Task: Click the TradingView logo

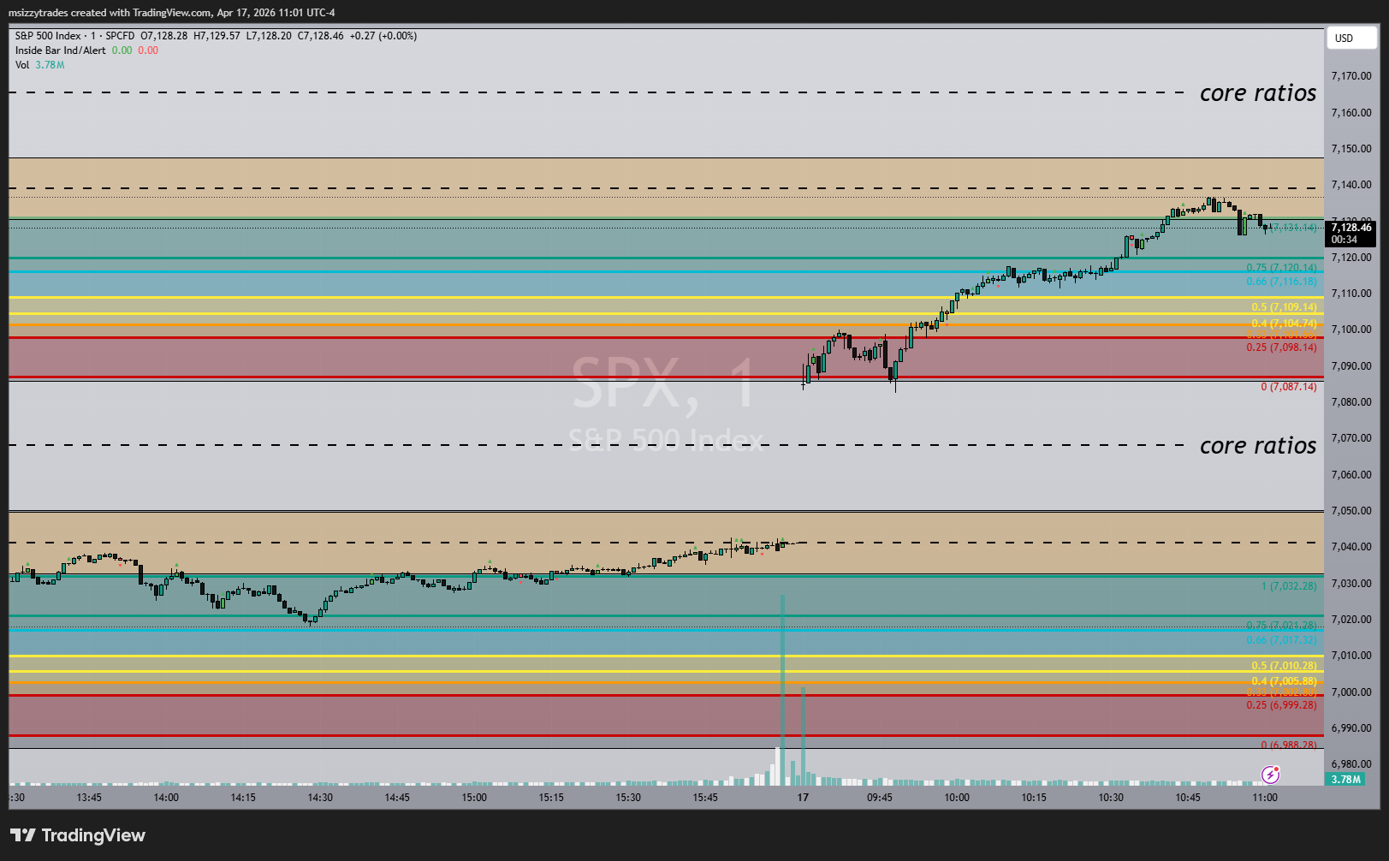Action: tap(78, 835)
